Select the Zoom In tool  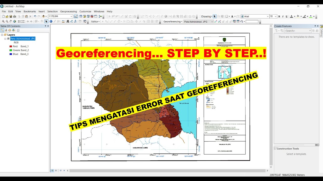(3, 21)
